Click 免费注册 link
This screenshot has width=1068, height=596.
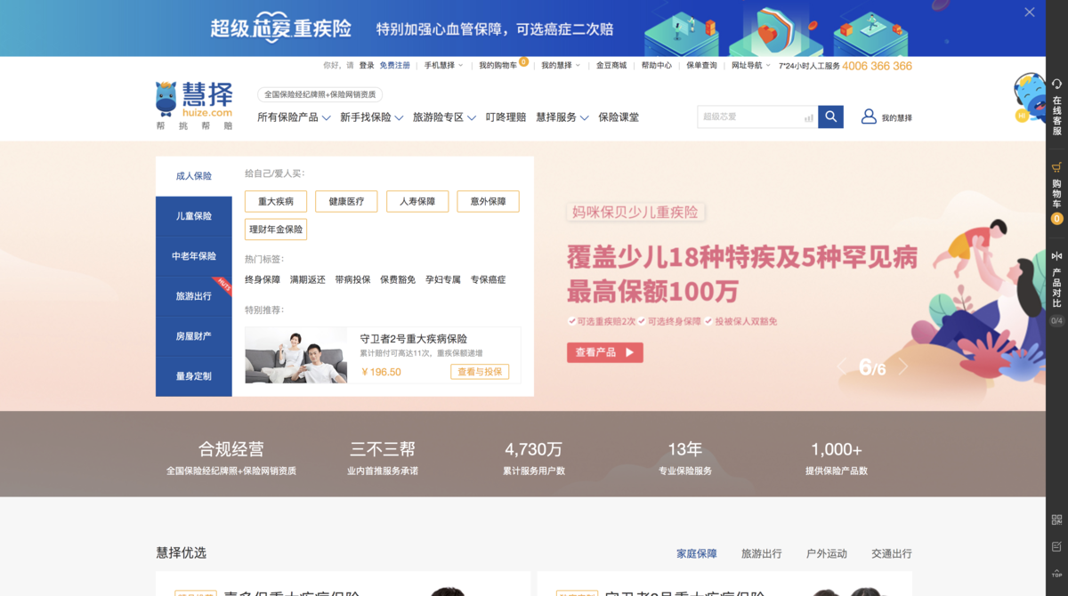coord(395,66)
